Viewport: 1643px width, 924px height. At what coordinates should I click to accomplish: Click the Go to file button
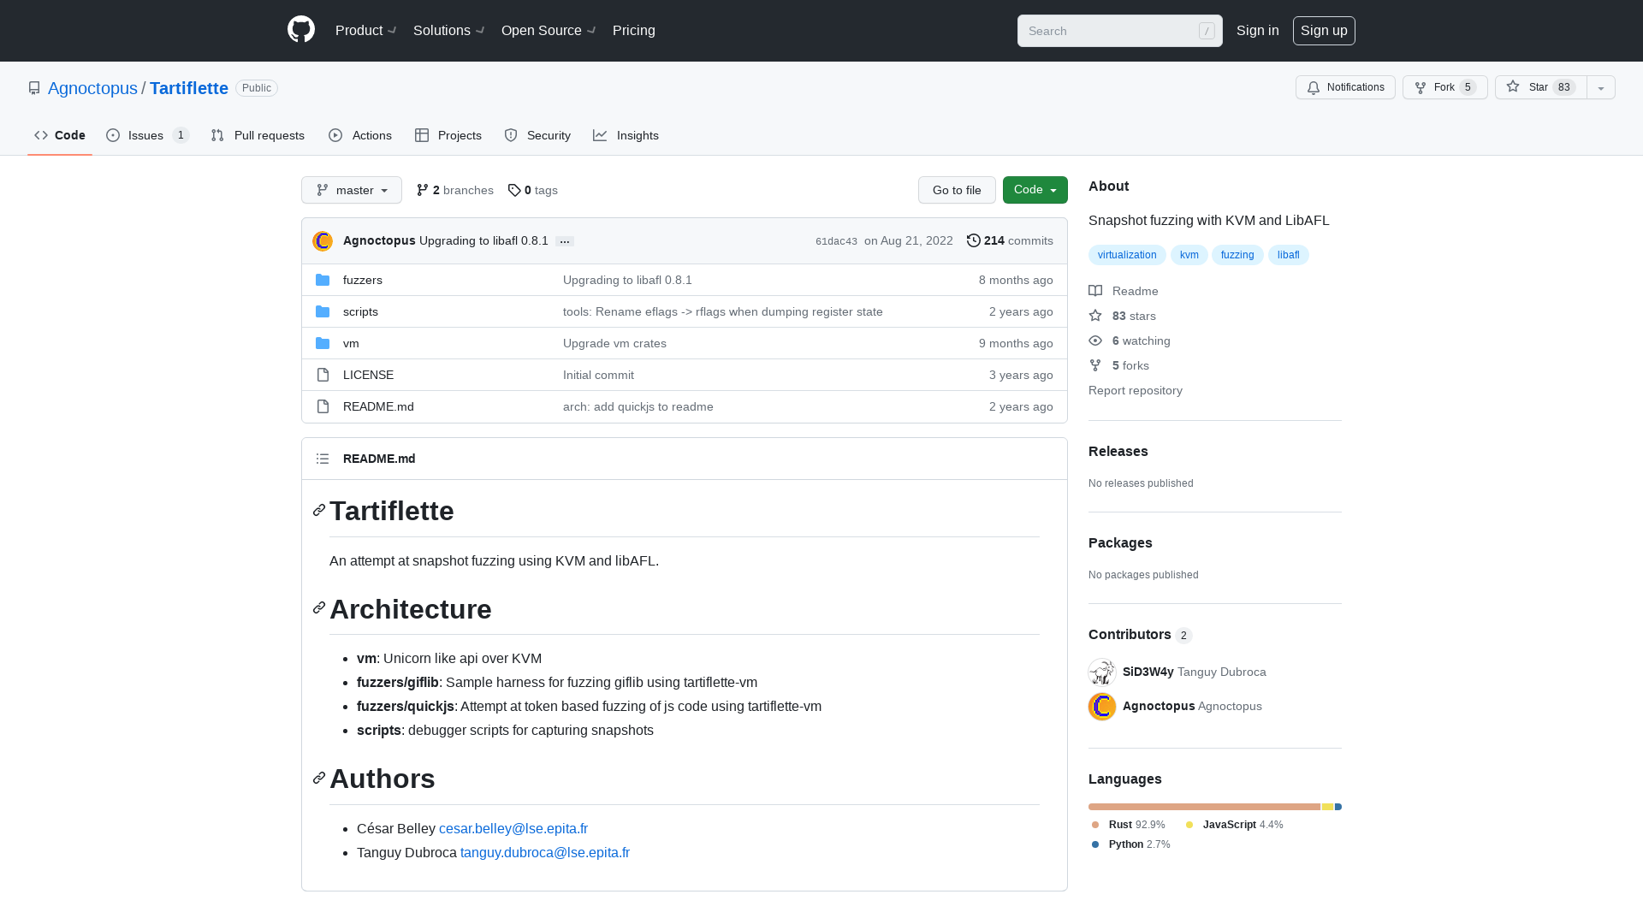pyautogui.click(x=957, y=190)
